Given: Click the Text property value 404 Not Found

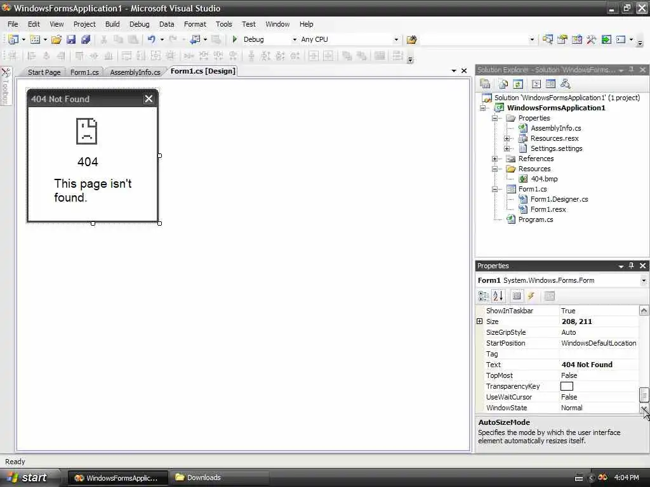Looking at the screenshot, I should (x=587, y=365).
